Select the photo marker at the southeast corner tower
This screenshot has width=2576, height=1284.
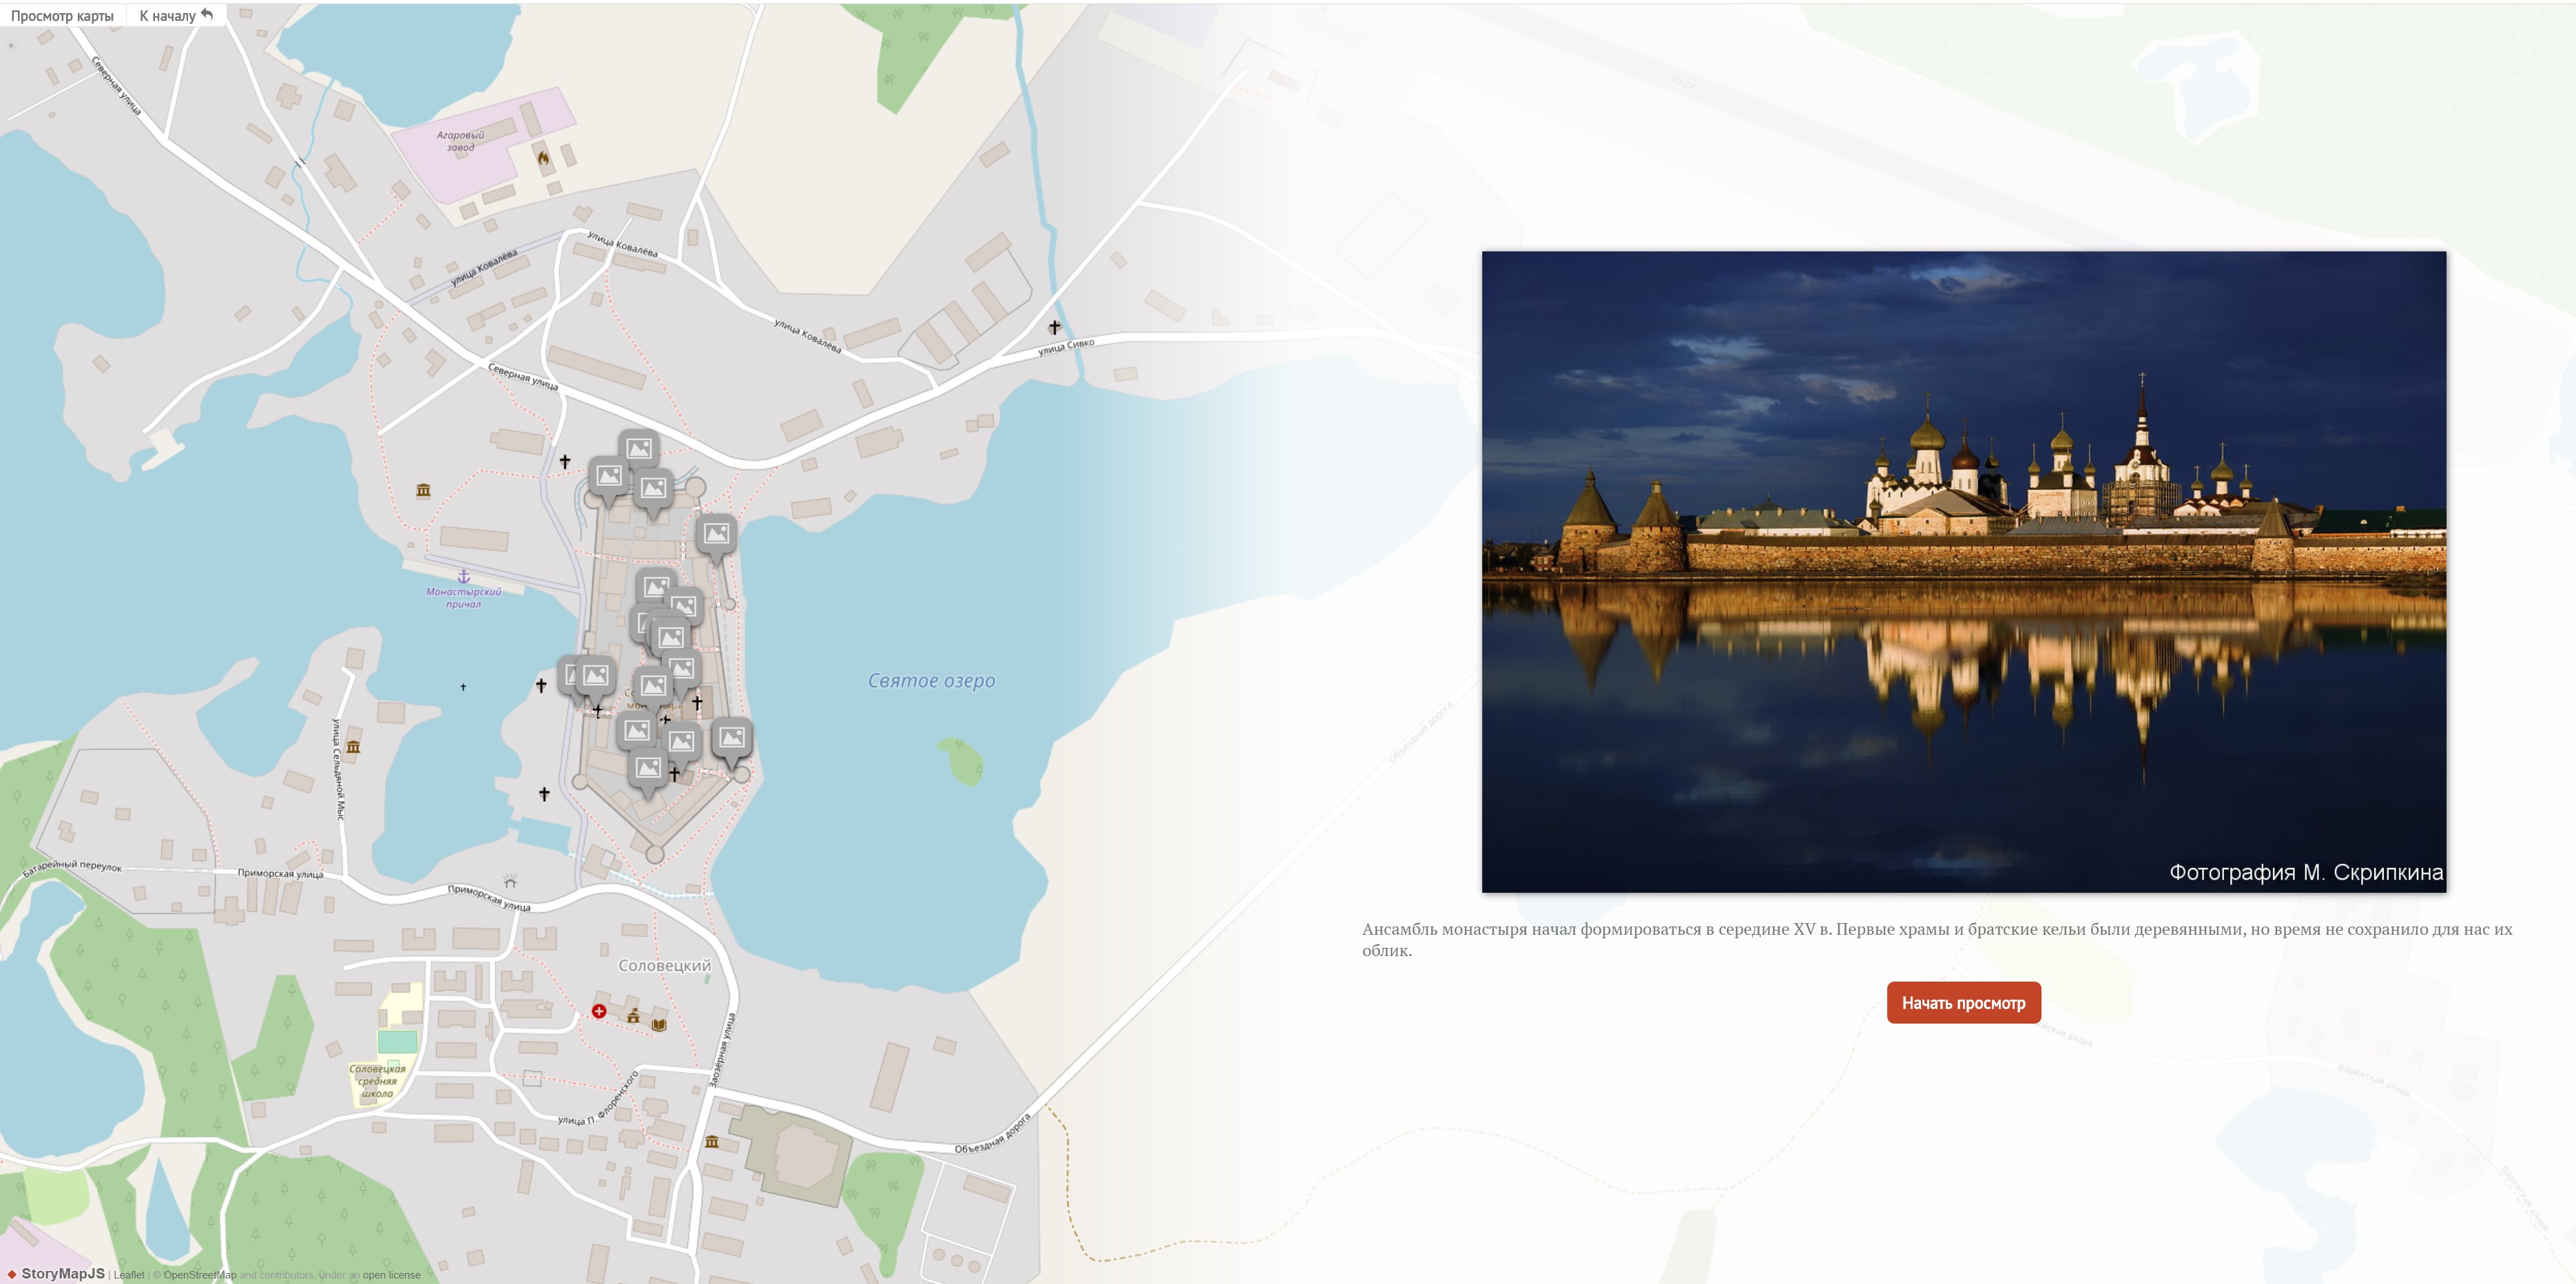coord(732,739)
